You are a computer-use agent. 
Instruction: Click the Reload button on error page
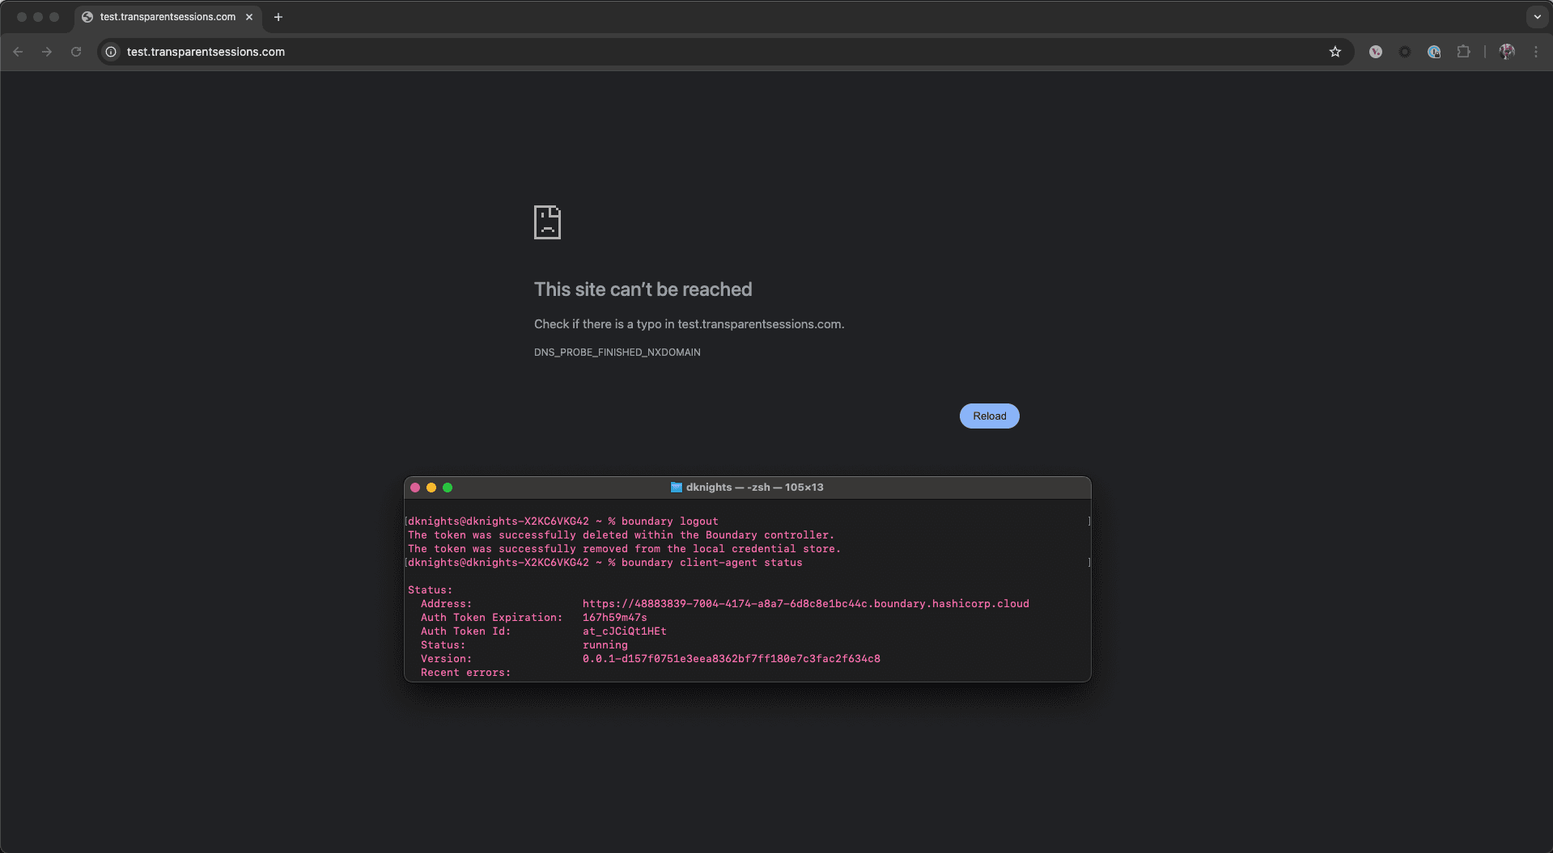click(x=989, y=416)
